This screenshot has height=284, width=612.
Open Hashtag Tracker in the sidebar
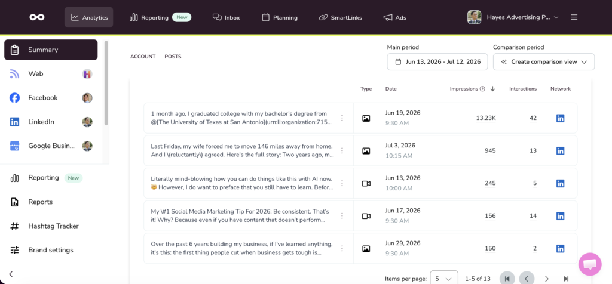53,226
